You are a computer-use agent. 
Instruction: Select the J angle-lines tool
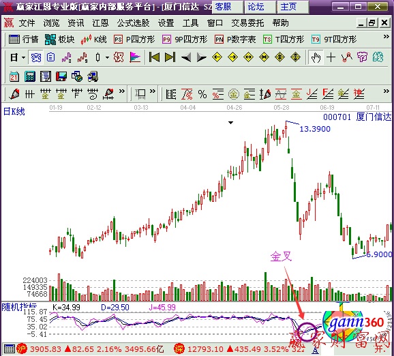312,94
